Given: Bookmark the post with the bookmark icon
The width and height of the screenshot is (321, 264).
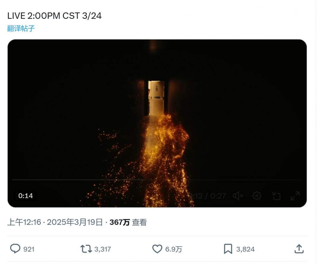Looking at the screenshot, I should coord(228,249).
